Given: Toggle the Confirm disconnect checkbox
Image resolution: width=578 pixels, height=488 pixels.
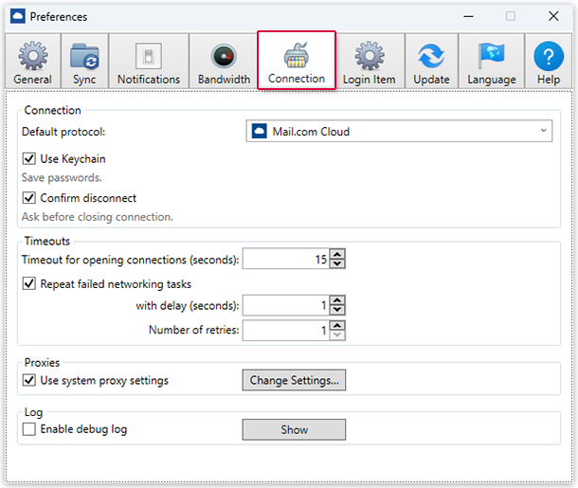Looking at the screenshot, I should pos(28,198).
